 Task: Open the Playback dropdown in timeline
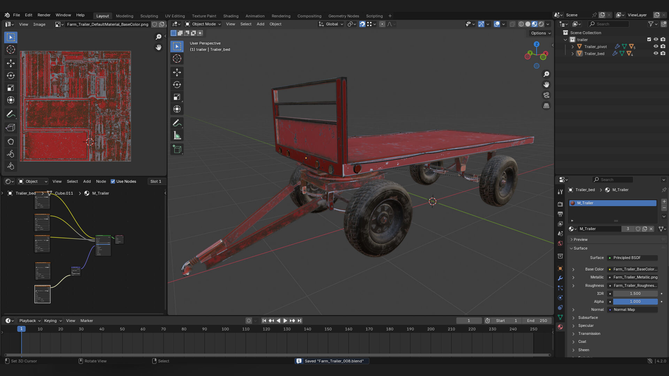tap(29, 321)
